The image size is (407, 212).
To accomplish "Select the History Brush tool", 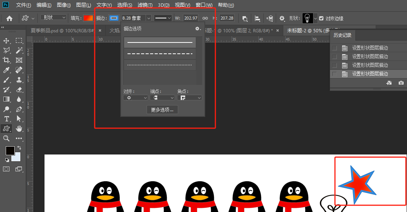I will (x=6, y=89).
